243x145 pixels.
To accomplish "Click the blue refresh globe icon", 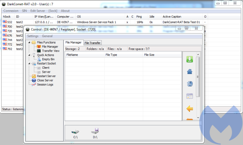I will click(x=190, y=84).
